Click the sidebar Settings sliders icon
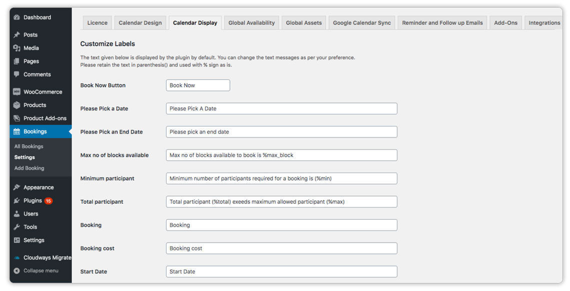The width and height of the screenshot is (570, 291). coord(16,240)
